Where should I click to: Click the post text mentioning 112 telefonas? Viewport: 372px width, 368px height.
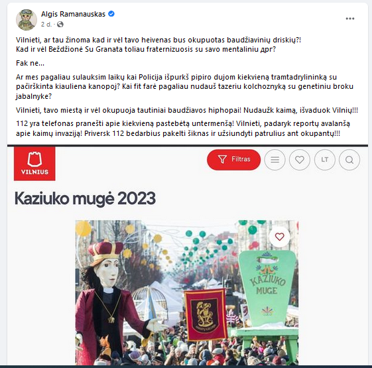click(182, 129)
